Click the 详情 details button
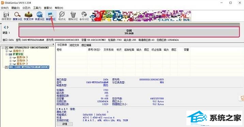Viewport: 244px width, 127px height. coord(65,124)
